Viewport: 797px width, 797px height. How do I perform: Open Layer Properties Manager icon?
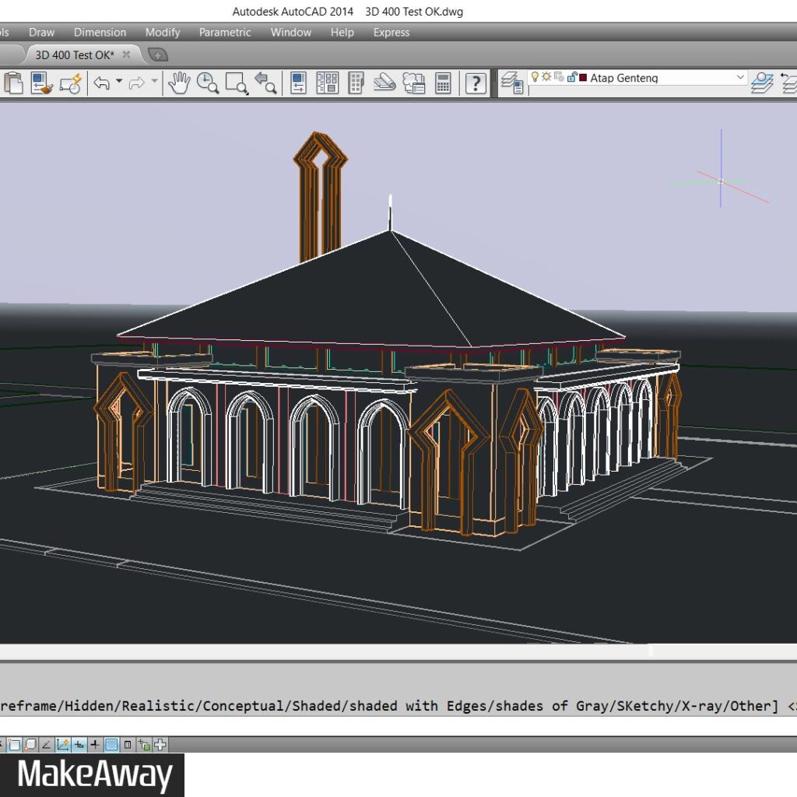tap(511, 83)
